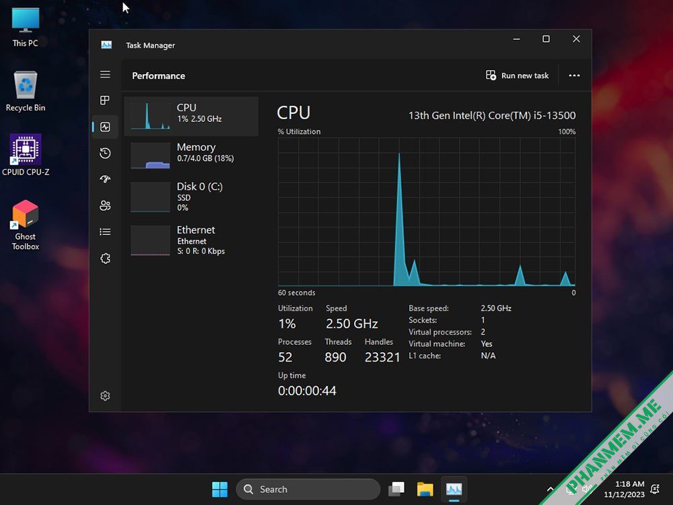Click the % Utilization graph label
This screenshot has height=505, width=673.
(x=299, y=132)
